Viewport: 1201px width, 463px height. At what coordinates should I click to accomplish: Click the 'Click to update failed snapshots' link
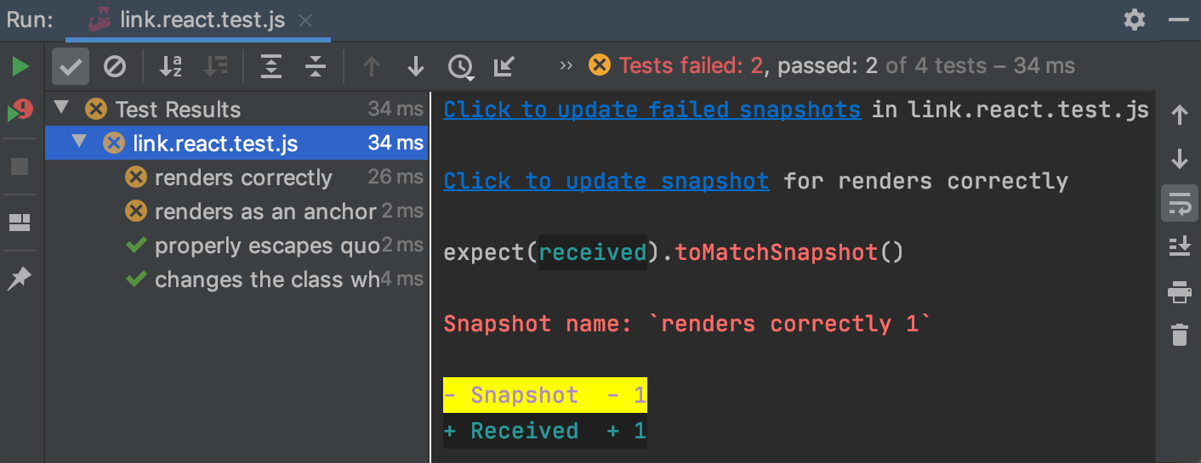pyautogui.click(x=652, y=110)
